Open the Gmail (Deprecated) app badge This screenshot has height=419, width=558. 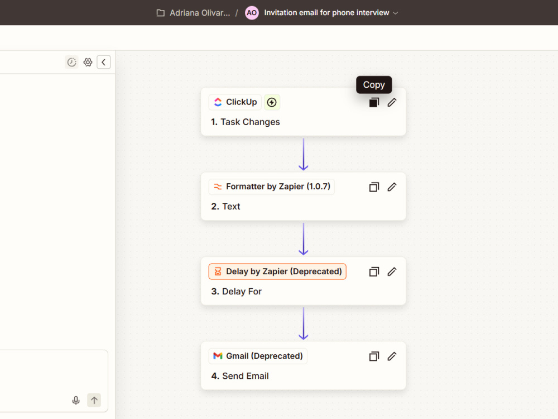(258, 356)
